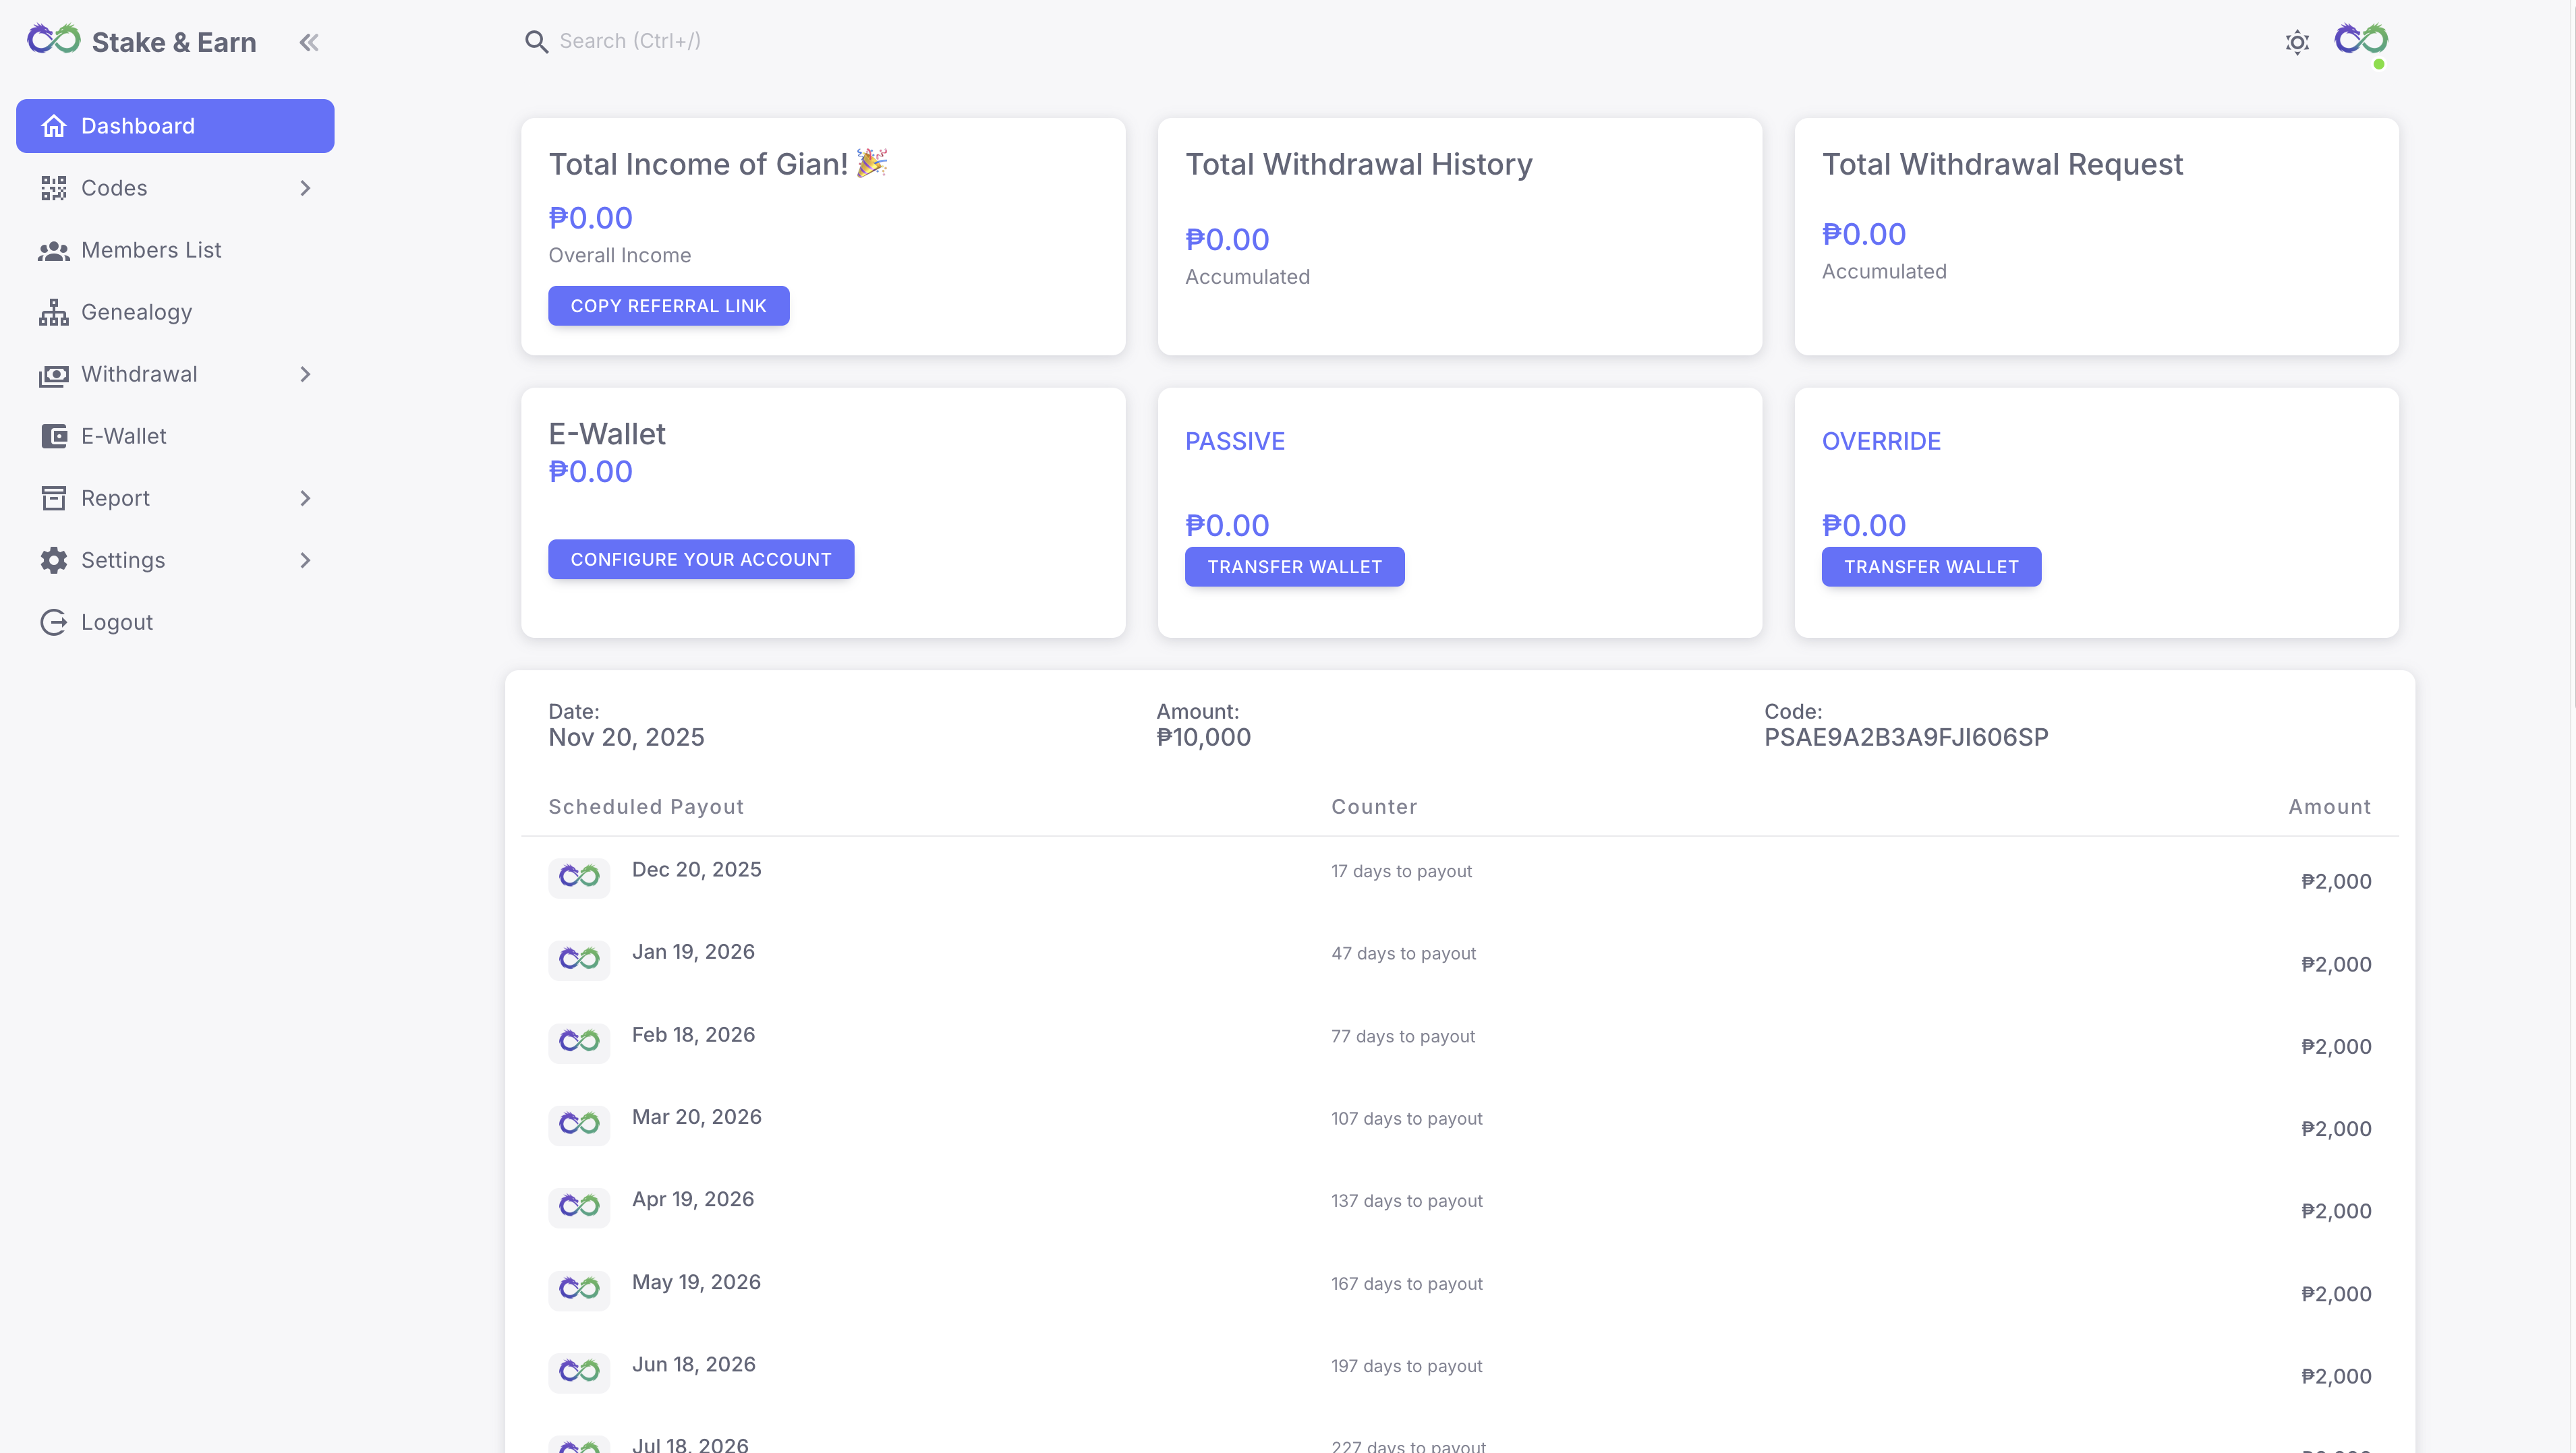Image resolution: width=2576 pixels, height=1453 pixels.
Task: Click Configure Your Account button
Action: tap(701, 560)
